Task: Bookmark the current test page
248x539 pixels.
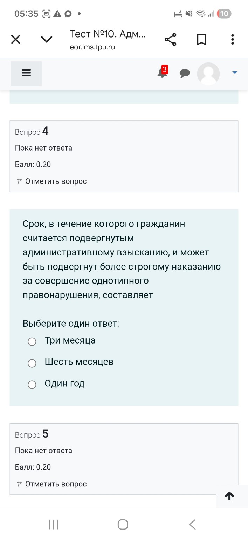Action: [201, 39]
